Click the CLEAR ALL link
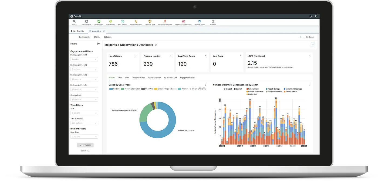 coord(85,151)
